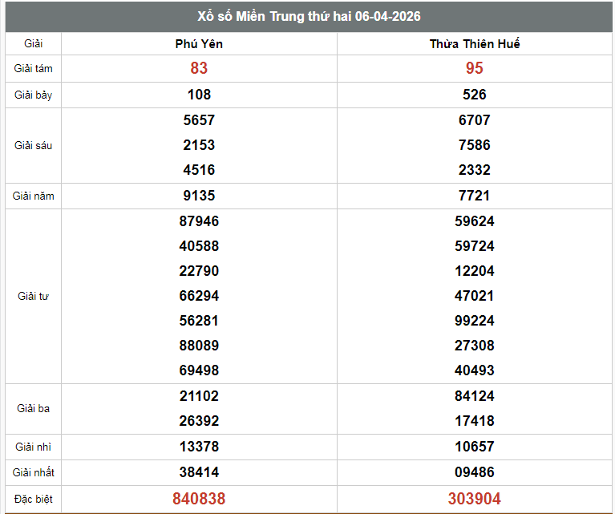The width and height of the screenshot is (615, 514).
Task: Select Thừa Thiên Huế special prize 303904
Action: (474, 499)
